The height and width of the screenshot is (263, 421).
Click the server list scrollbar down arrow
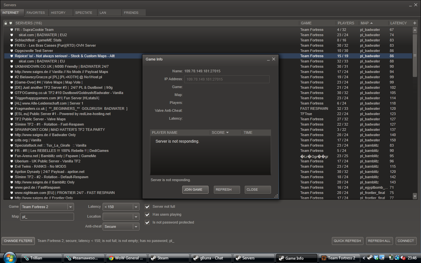(415, 196)
